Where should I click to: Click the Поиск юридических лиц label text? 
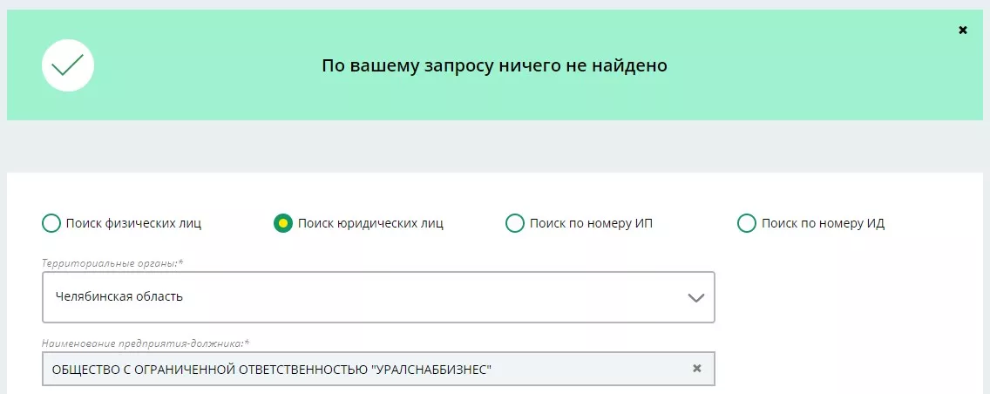[x=370, y=223]
